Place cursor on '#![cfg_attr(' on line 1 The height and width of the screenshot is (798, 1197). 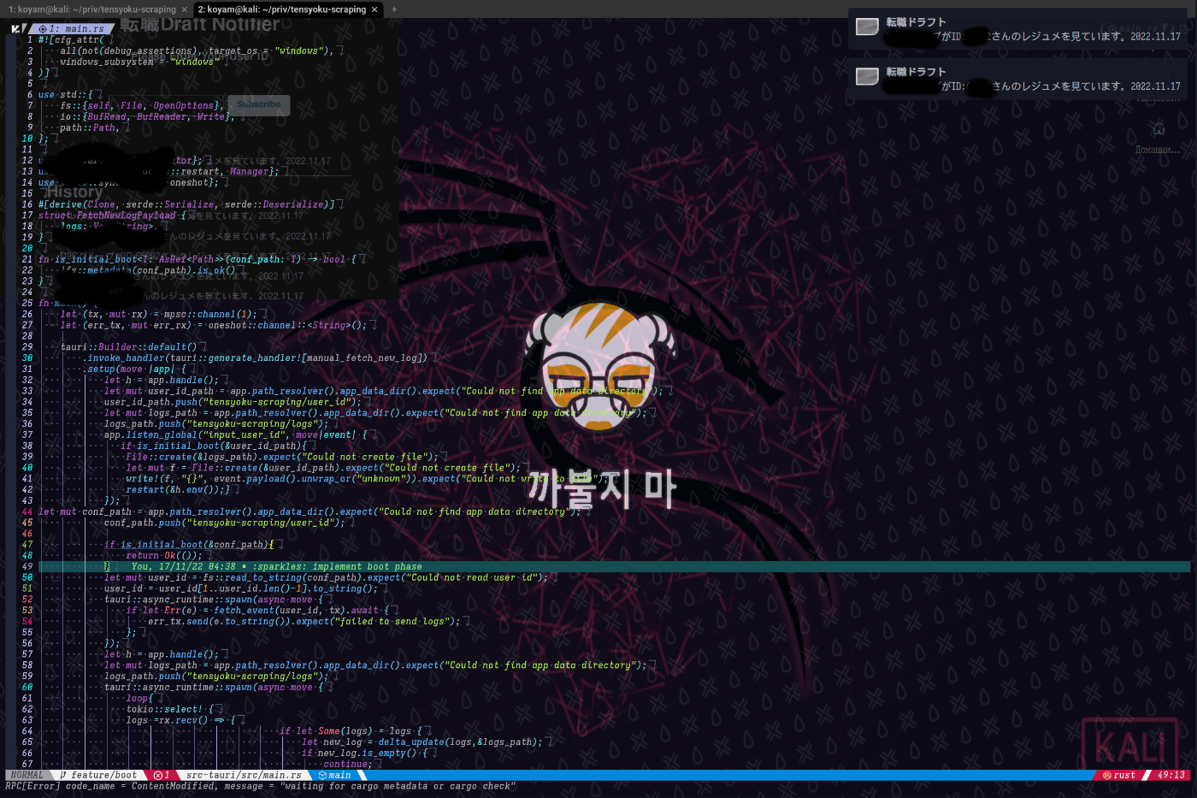click(x=71, y=39)
